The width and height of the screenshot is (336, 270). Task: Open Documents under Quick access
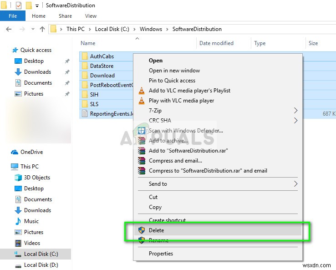[38, 83]
